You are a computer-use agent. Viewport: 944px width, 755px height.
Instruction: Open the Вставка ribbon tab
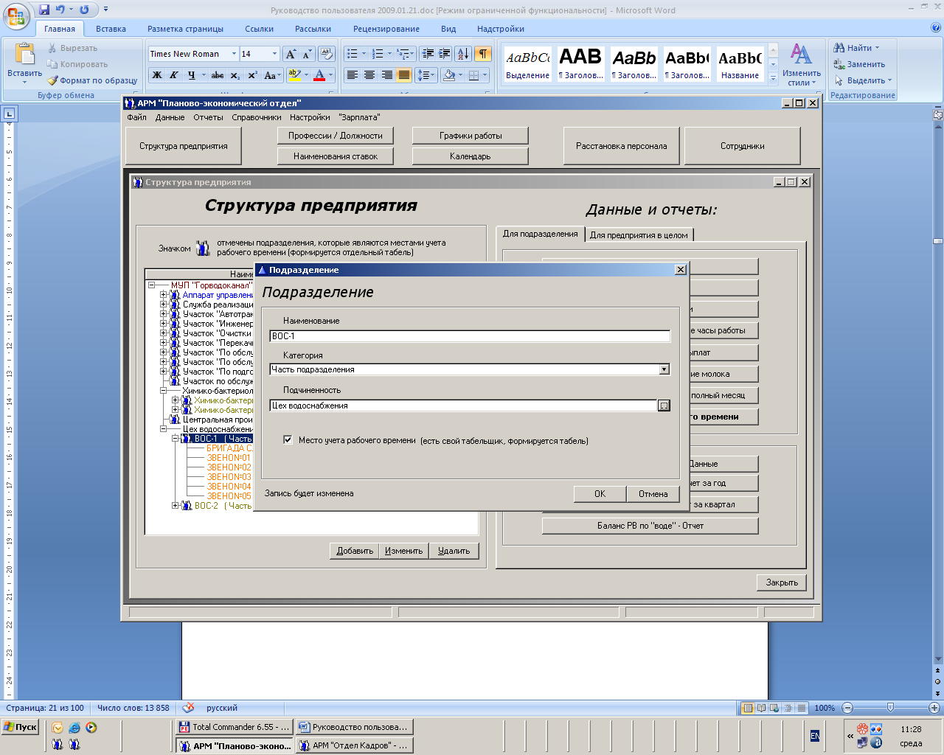(111, 29)
